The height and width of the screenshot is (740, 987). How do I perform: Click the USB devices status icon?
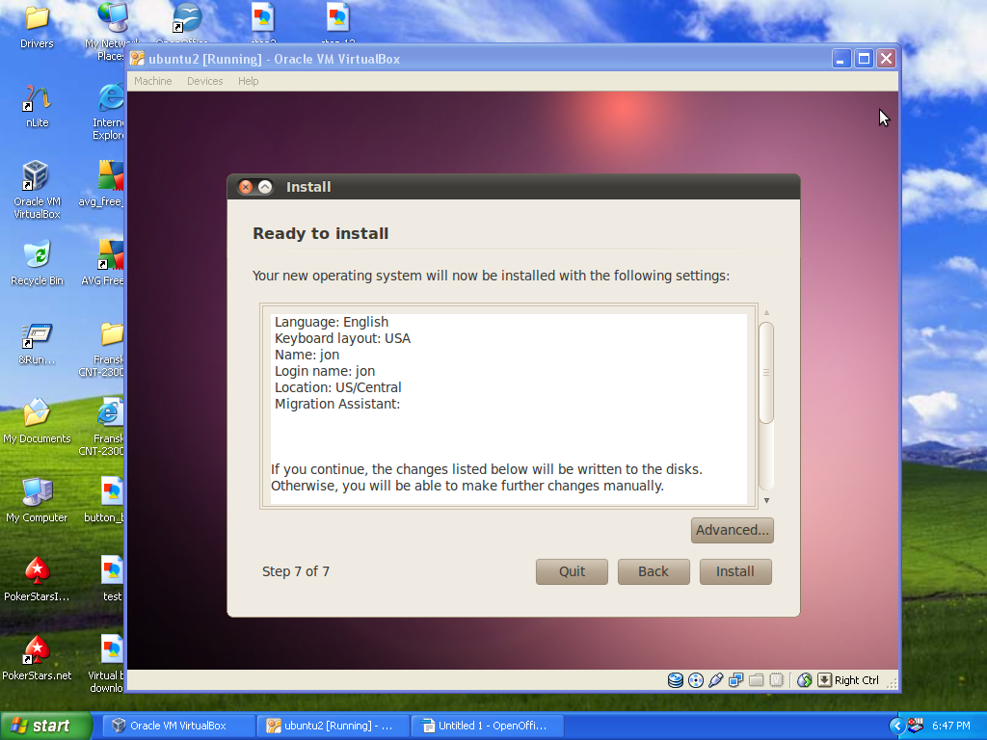pos(716,680)
